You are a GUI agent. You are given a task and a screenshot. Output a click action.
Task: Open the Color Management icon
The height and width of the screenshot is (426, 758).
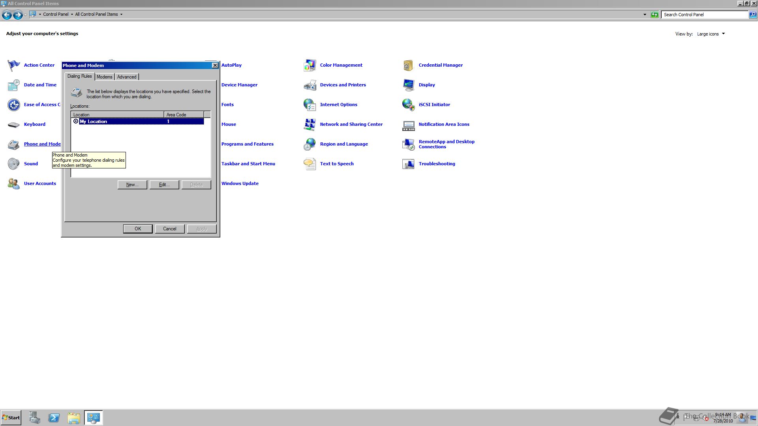pos(310,65)
